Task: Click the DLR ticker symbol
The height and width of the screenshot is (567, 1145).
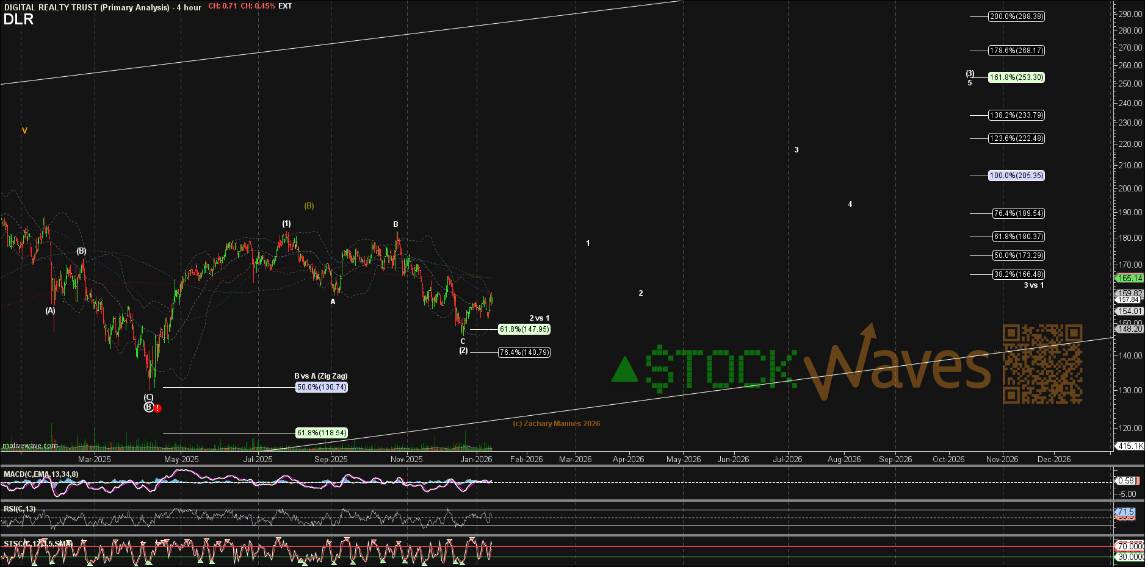Action: [x=18, y=20]
